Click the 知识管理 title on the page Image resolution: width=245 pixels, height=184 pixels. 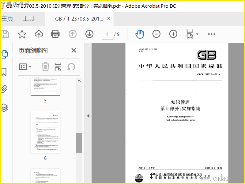tap(180, 102)
